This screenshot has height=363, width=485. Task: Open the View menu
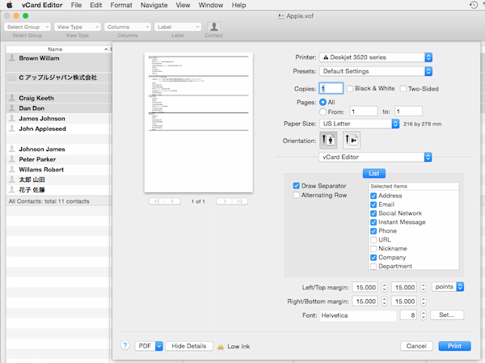click(x=183, y=5)
